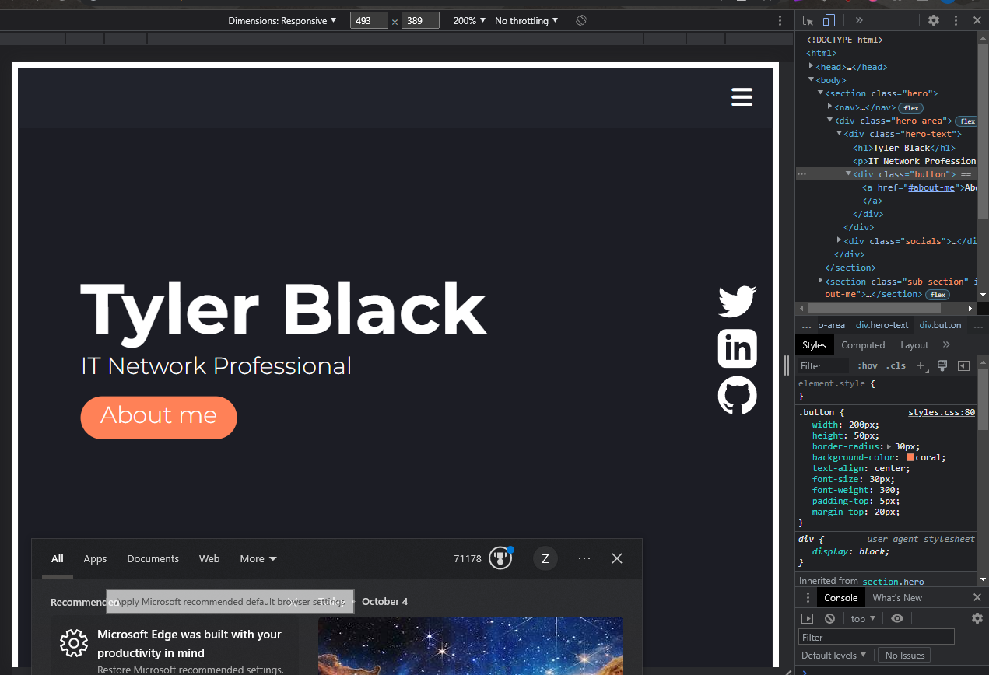Switch to the Styles tab
Image resolution: width=989 pixels, height=675 pixels.
814,345
